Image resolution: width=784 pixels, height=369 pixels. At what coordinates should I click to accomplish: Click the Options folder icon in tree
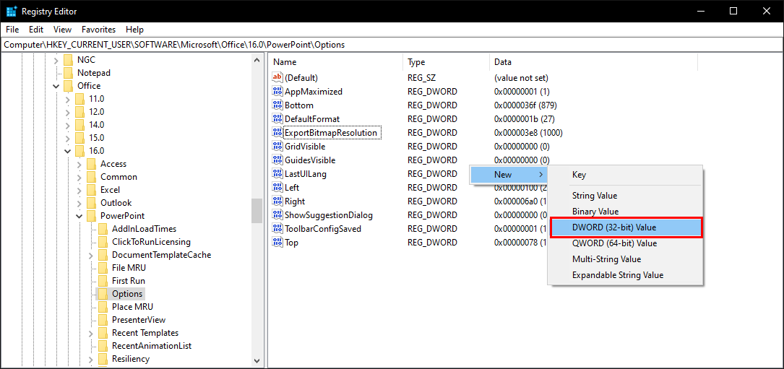tap(103, 294)
